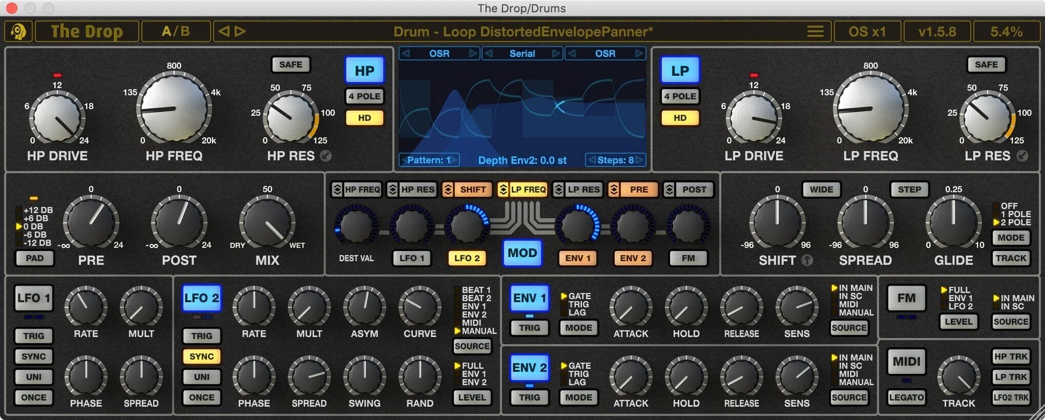Viewport: 1045px width, 420px height.
Task: Click HP RES link icon
Action: (326, 156)
